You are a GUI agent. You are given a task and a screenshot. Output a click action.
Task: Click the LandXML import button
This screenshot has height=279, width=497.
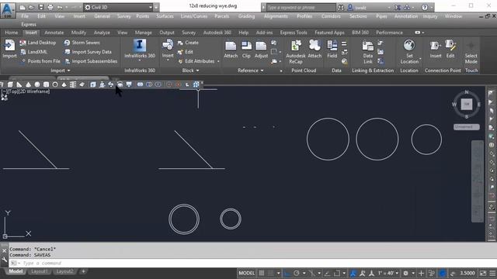click(34, 52)
